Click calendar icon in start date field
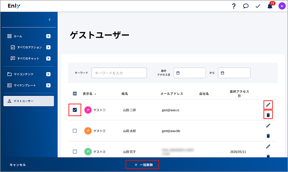This screenshot has width=288, height=172. click(178, 73)
